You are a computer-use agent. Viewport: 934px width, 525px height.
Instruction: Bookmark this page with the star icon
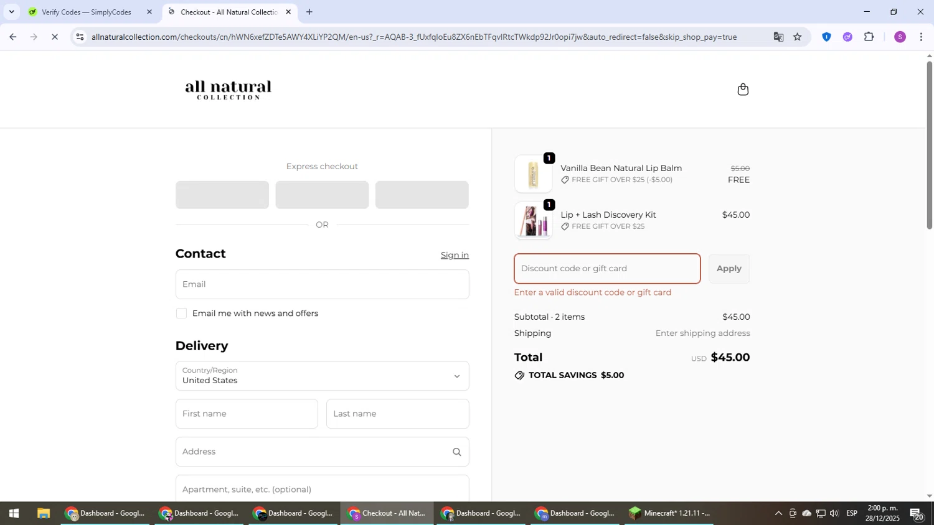pyautogui.click(x=798, y=37)
